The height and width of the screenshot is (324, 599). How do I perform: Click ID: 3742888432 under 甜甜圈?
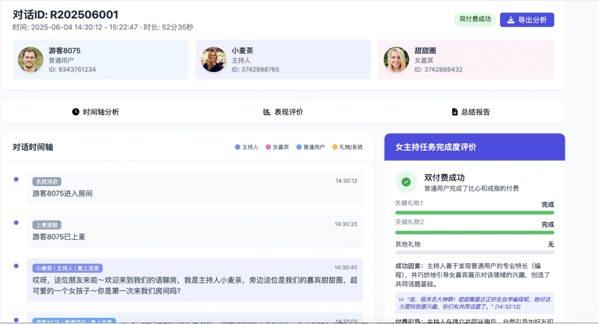(438, 69)
